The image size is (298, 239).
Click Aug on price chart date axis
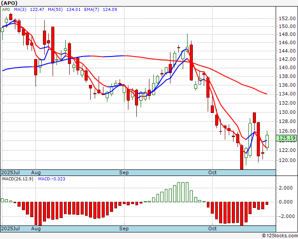[x=36, y=172]
